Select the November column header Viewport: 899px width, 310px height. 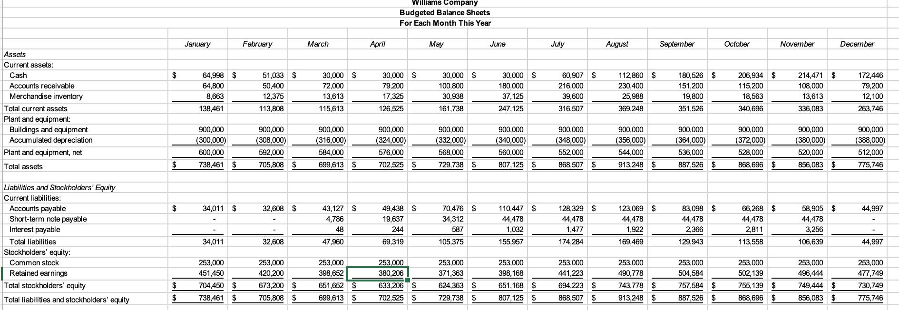coord(797,44)
